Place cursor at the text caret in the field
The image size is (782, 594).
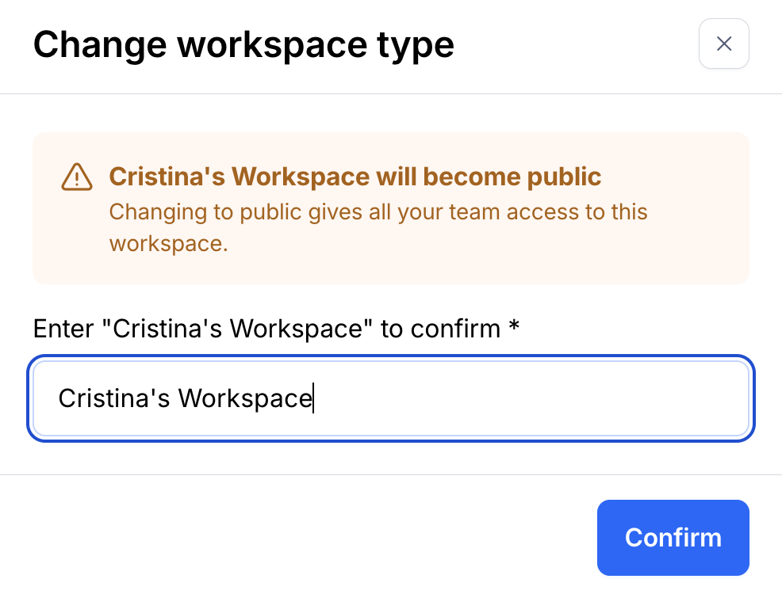(313, 398)
